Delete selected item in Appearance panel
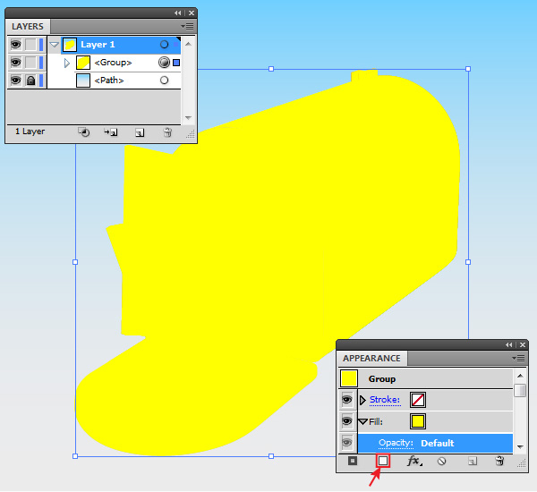The image size is (537, 492). click(x=499, y=461)
